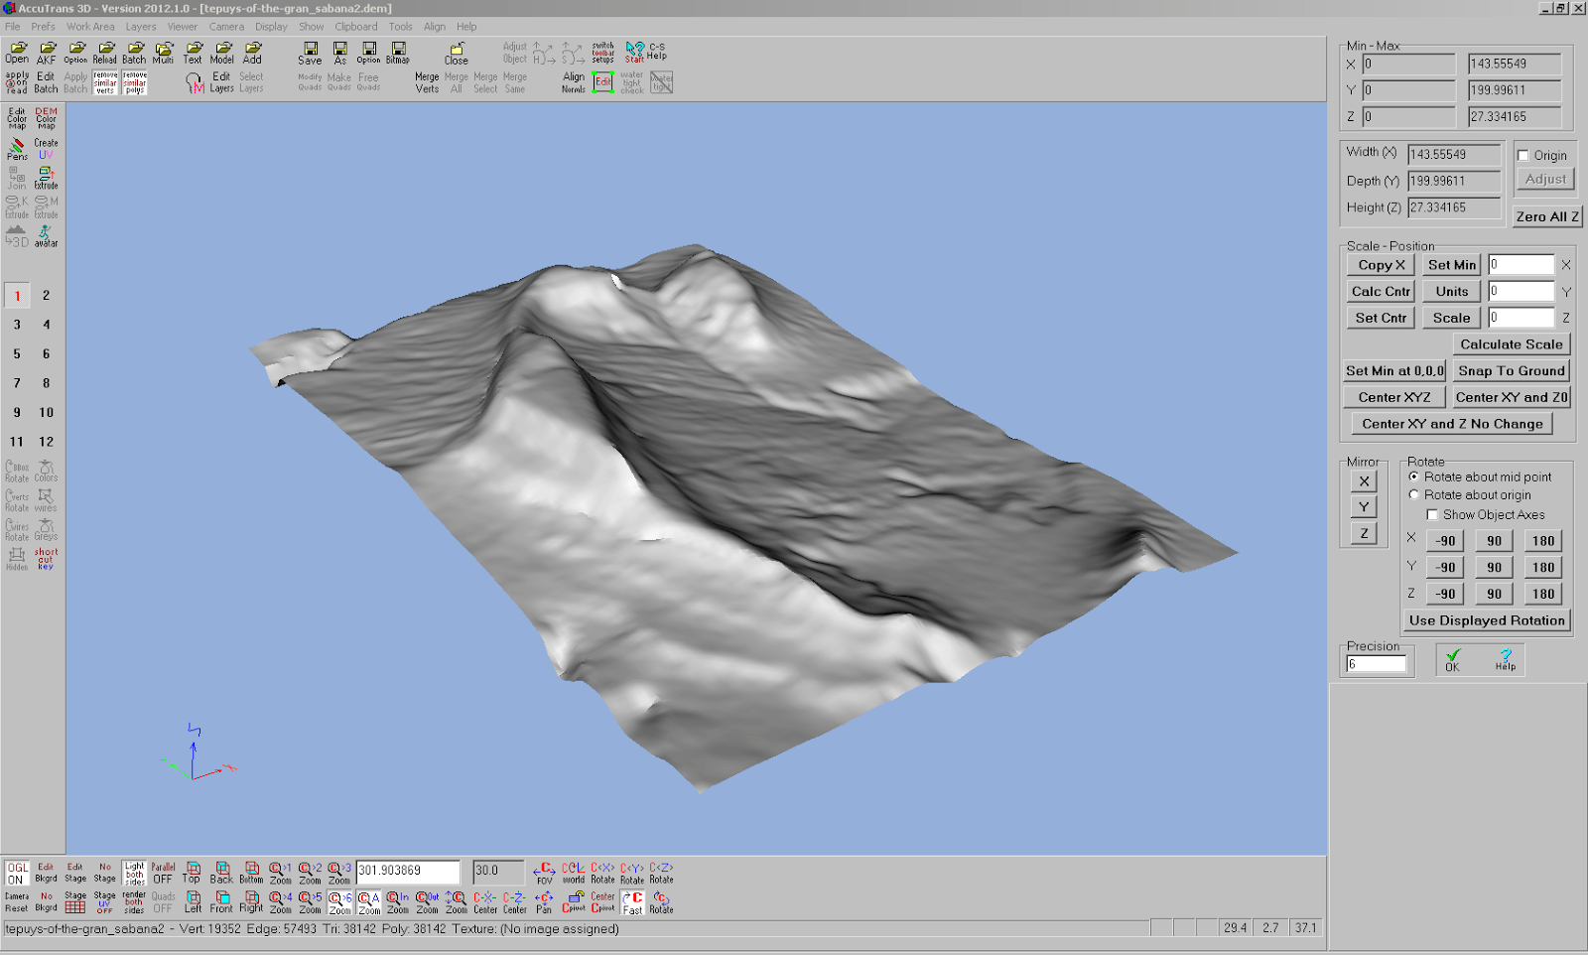Select the Top view icon

(192, 873)
